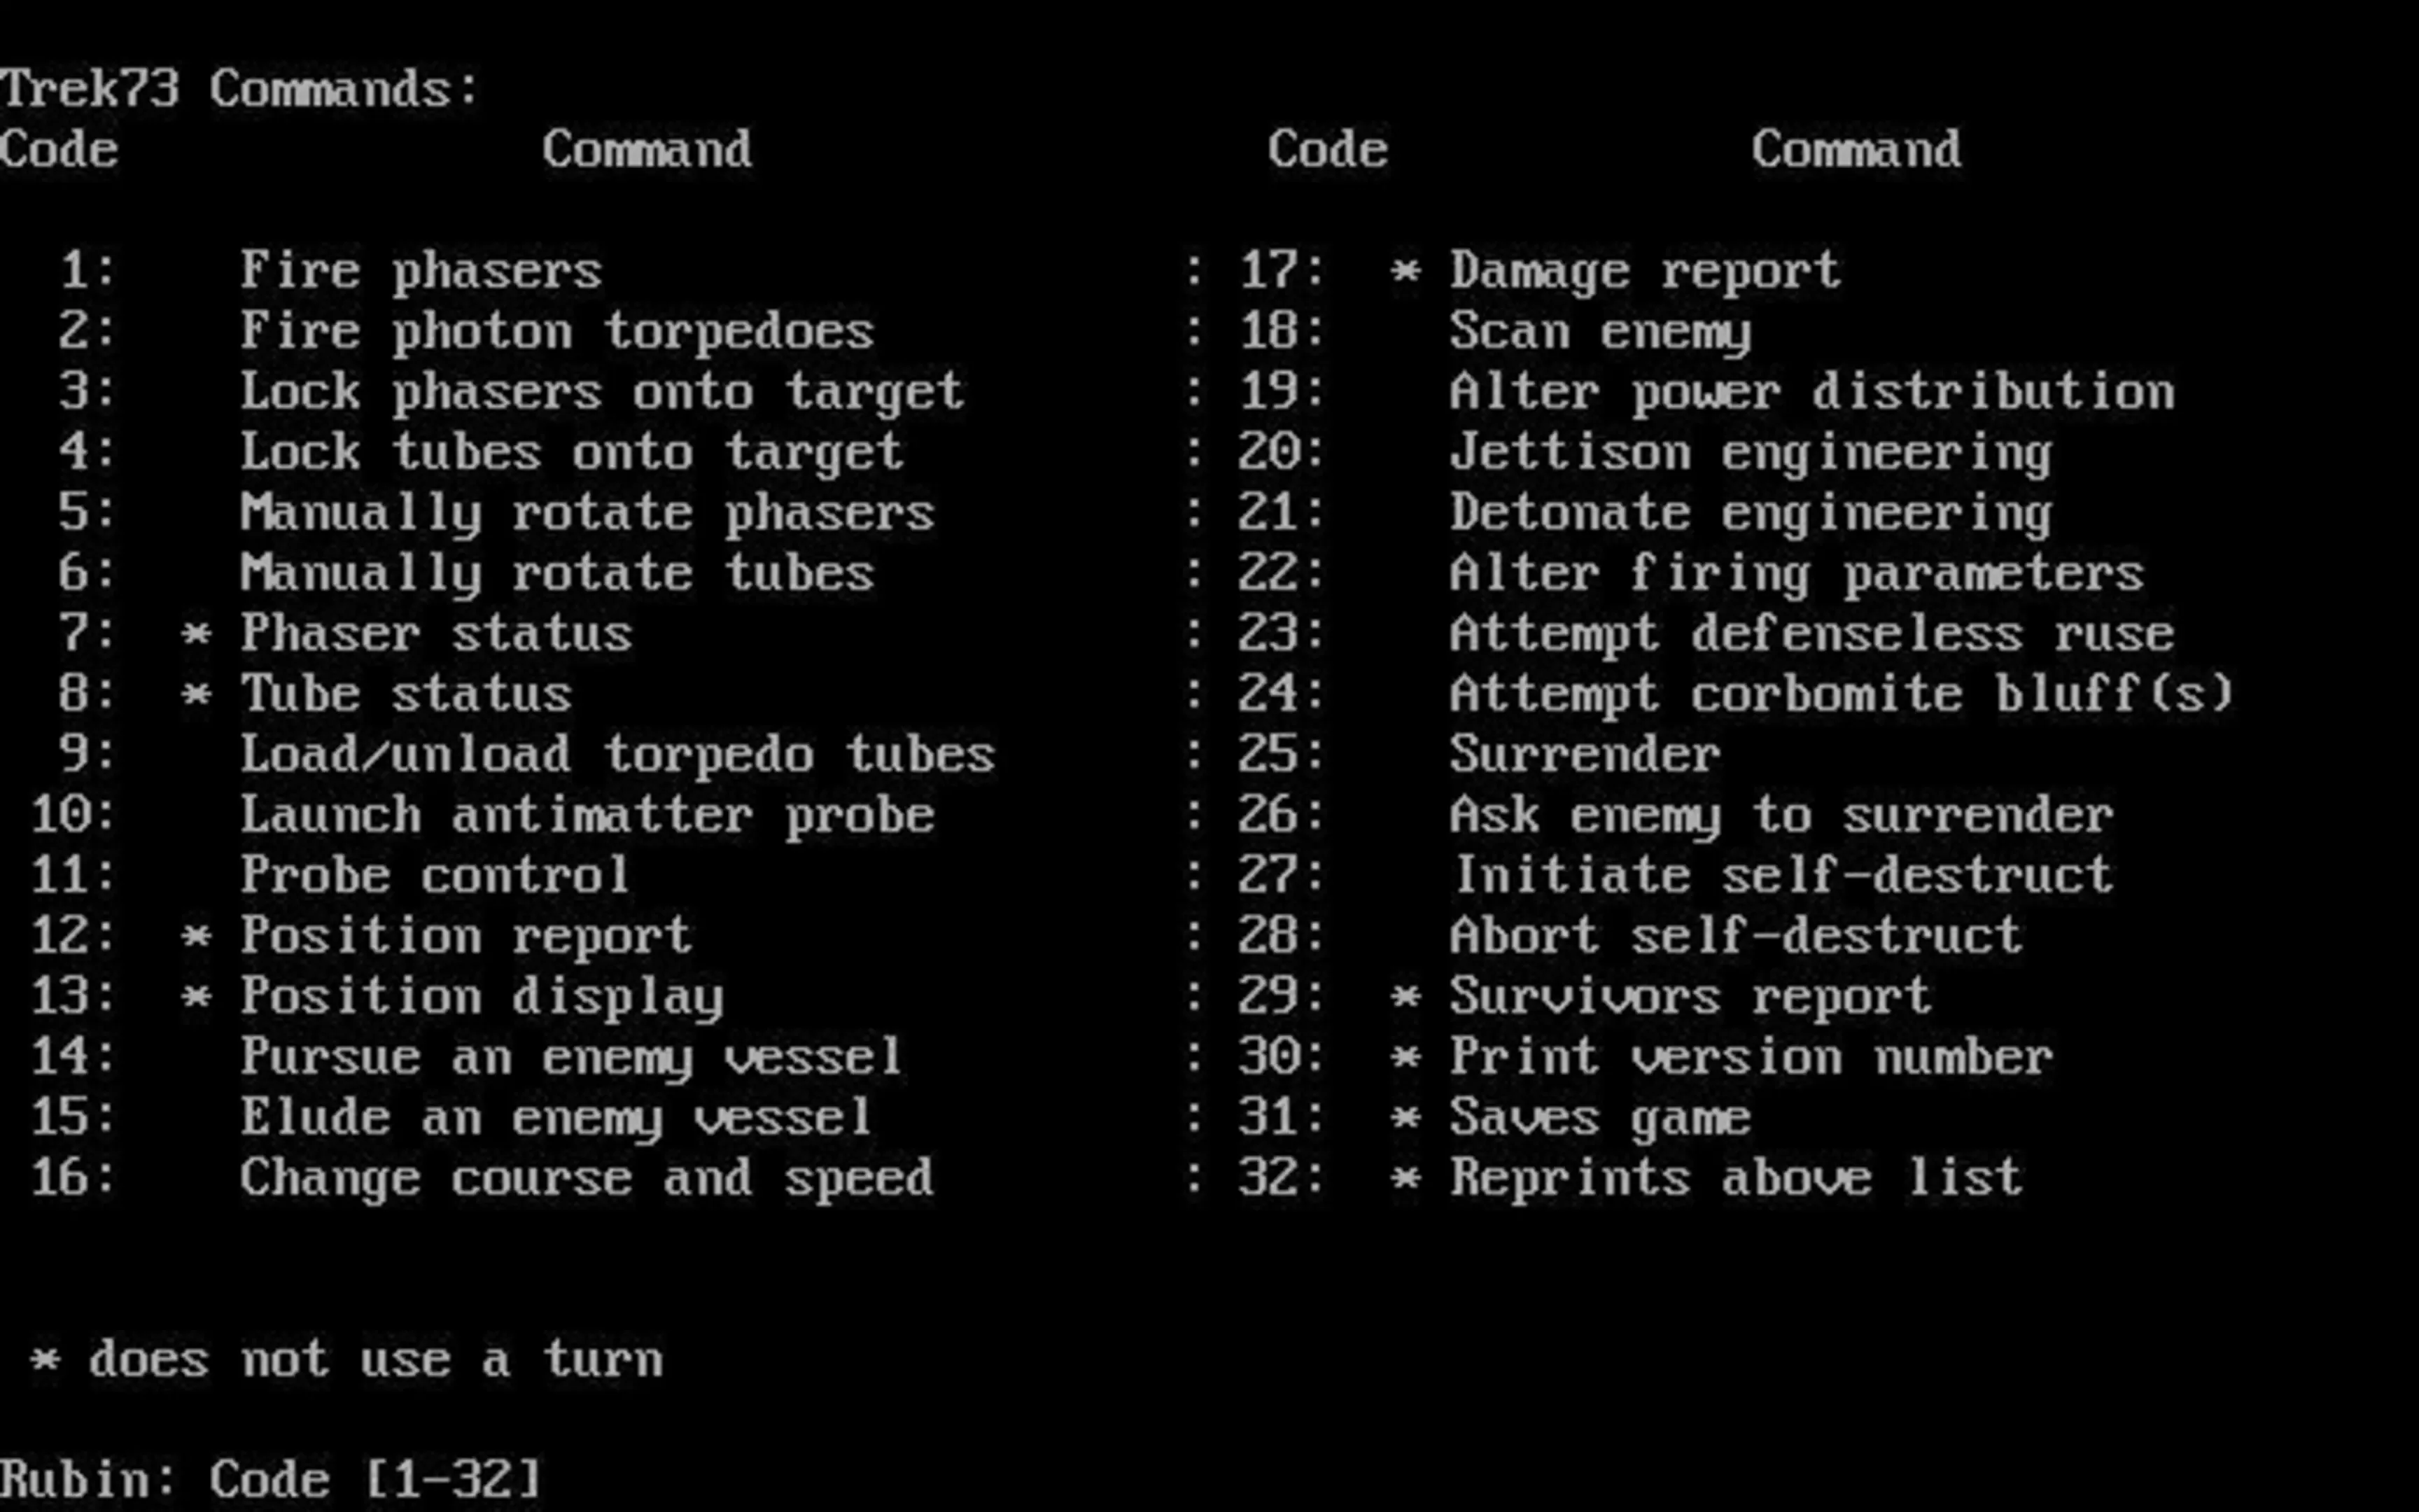Screen dimensions: 2419x1512
Task: Pick Attempt corbomite bluff(s)
Action: click(1842, 694)
